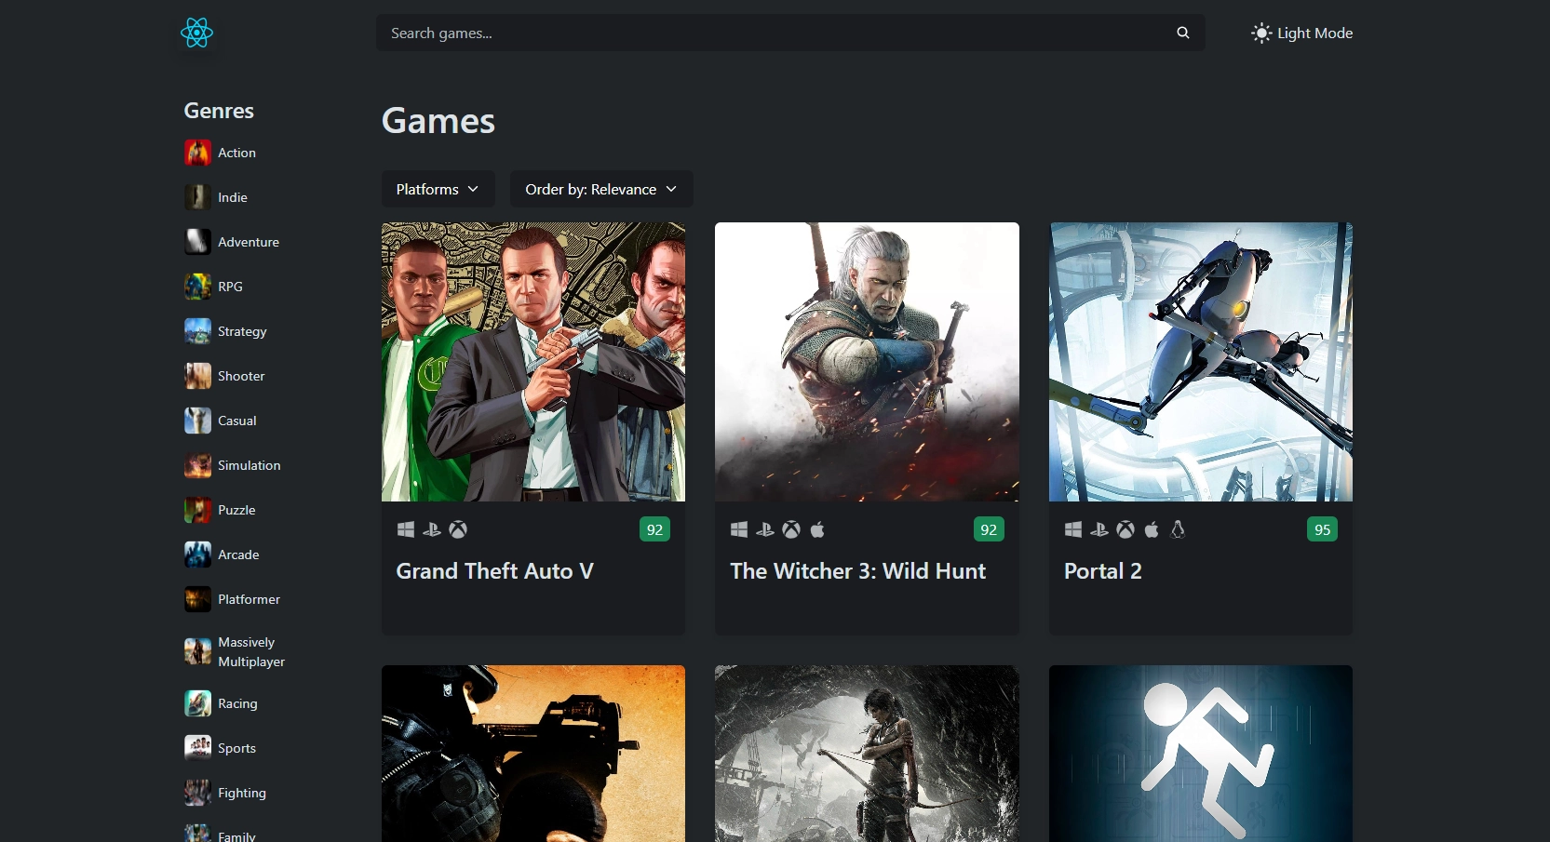The height and width of the screenshot is (842, 1550).
Task: Open The Witcher 3 cover image
Action: 867,362
